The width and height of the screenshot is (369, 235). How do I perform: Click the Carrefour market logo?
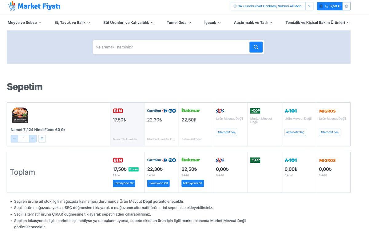[161, 110]
